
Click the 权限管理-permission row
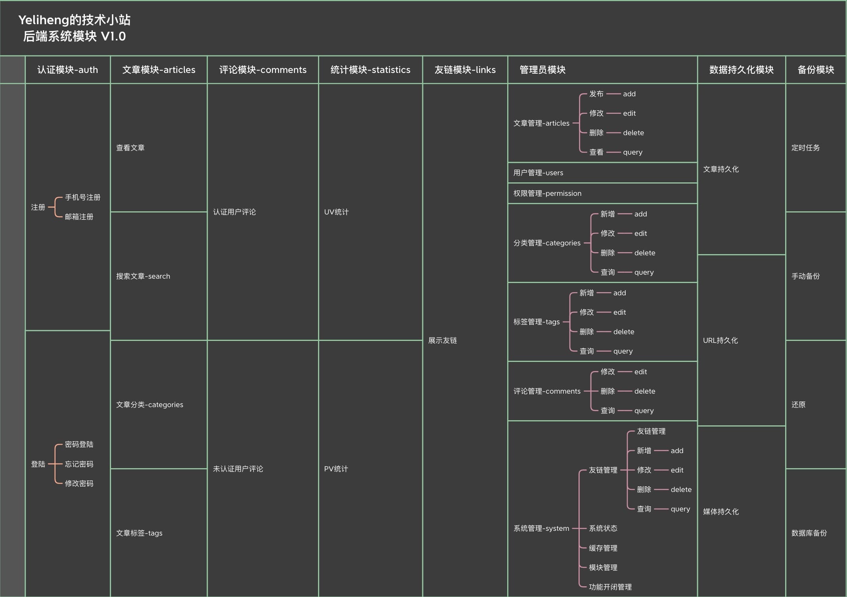tap(547, 193)
